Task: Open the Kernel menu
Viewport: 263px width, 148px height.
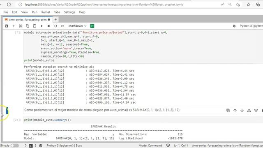Action: (x=46, y=12)
